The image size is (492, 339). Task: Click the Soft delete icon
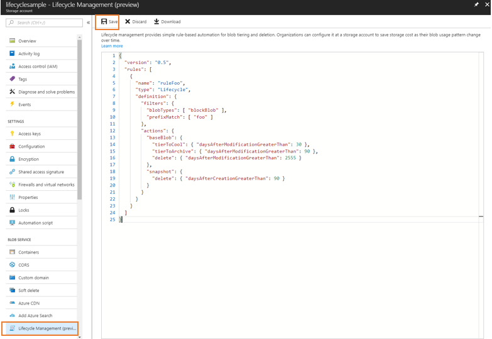point(12,290)
